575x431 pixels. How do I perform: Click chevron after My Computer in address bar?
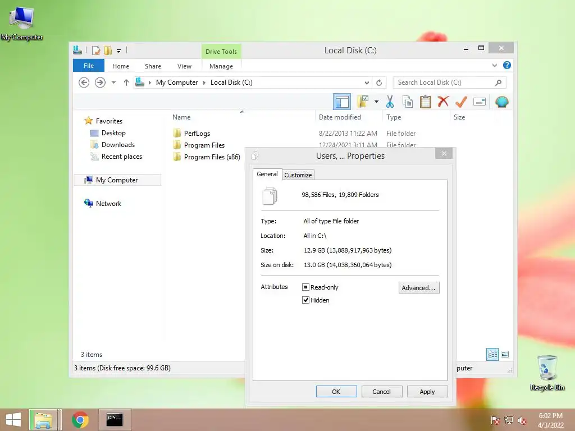pos(204,83)
